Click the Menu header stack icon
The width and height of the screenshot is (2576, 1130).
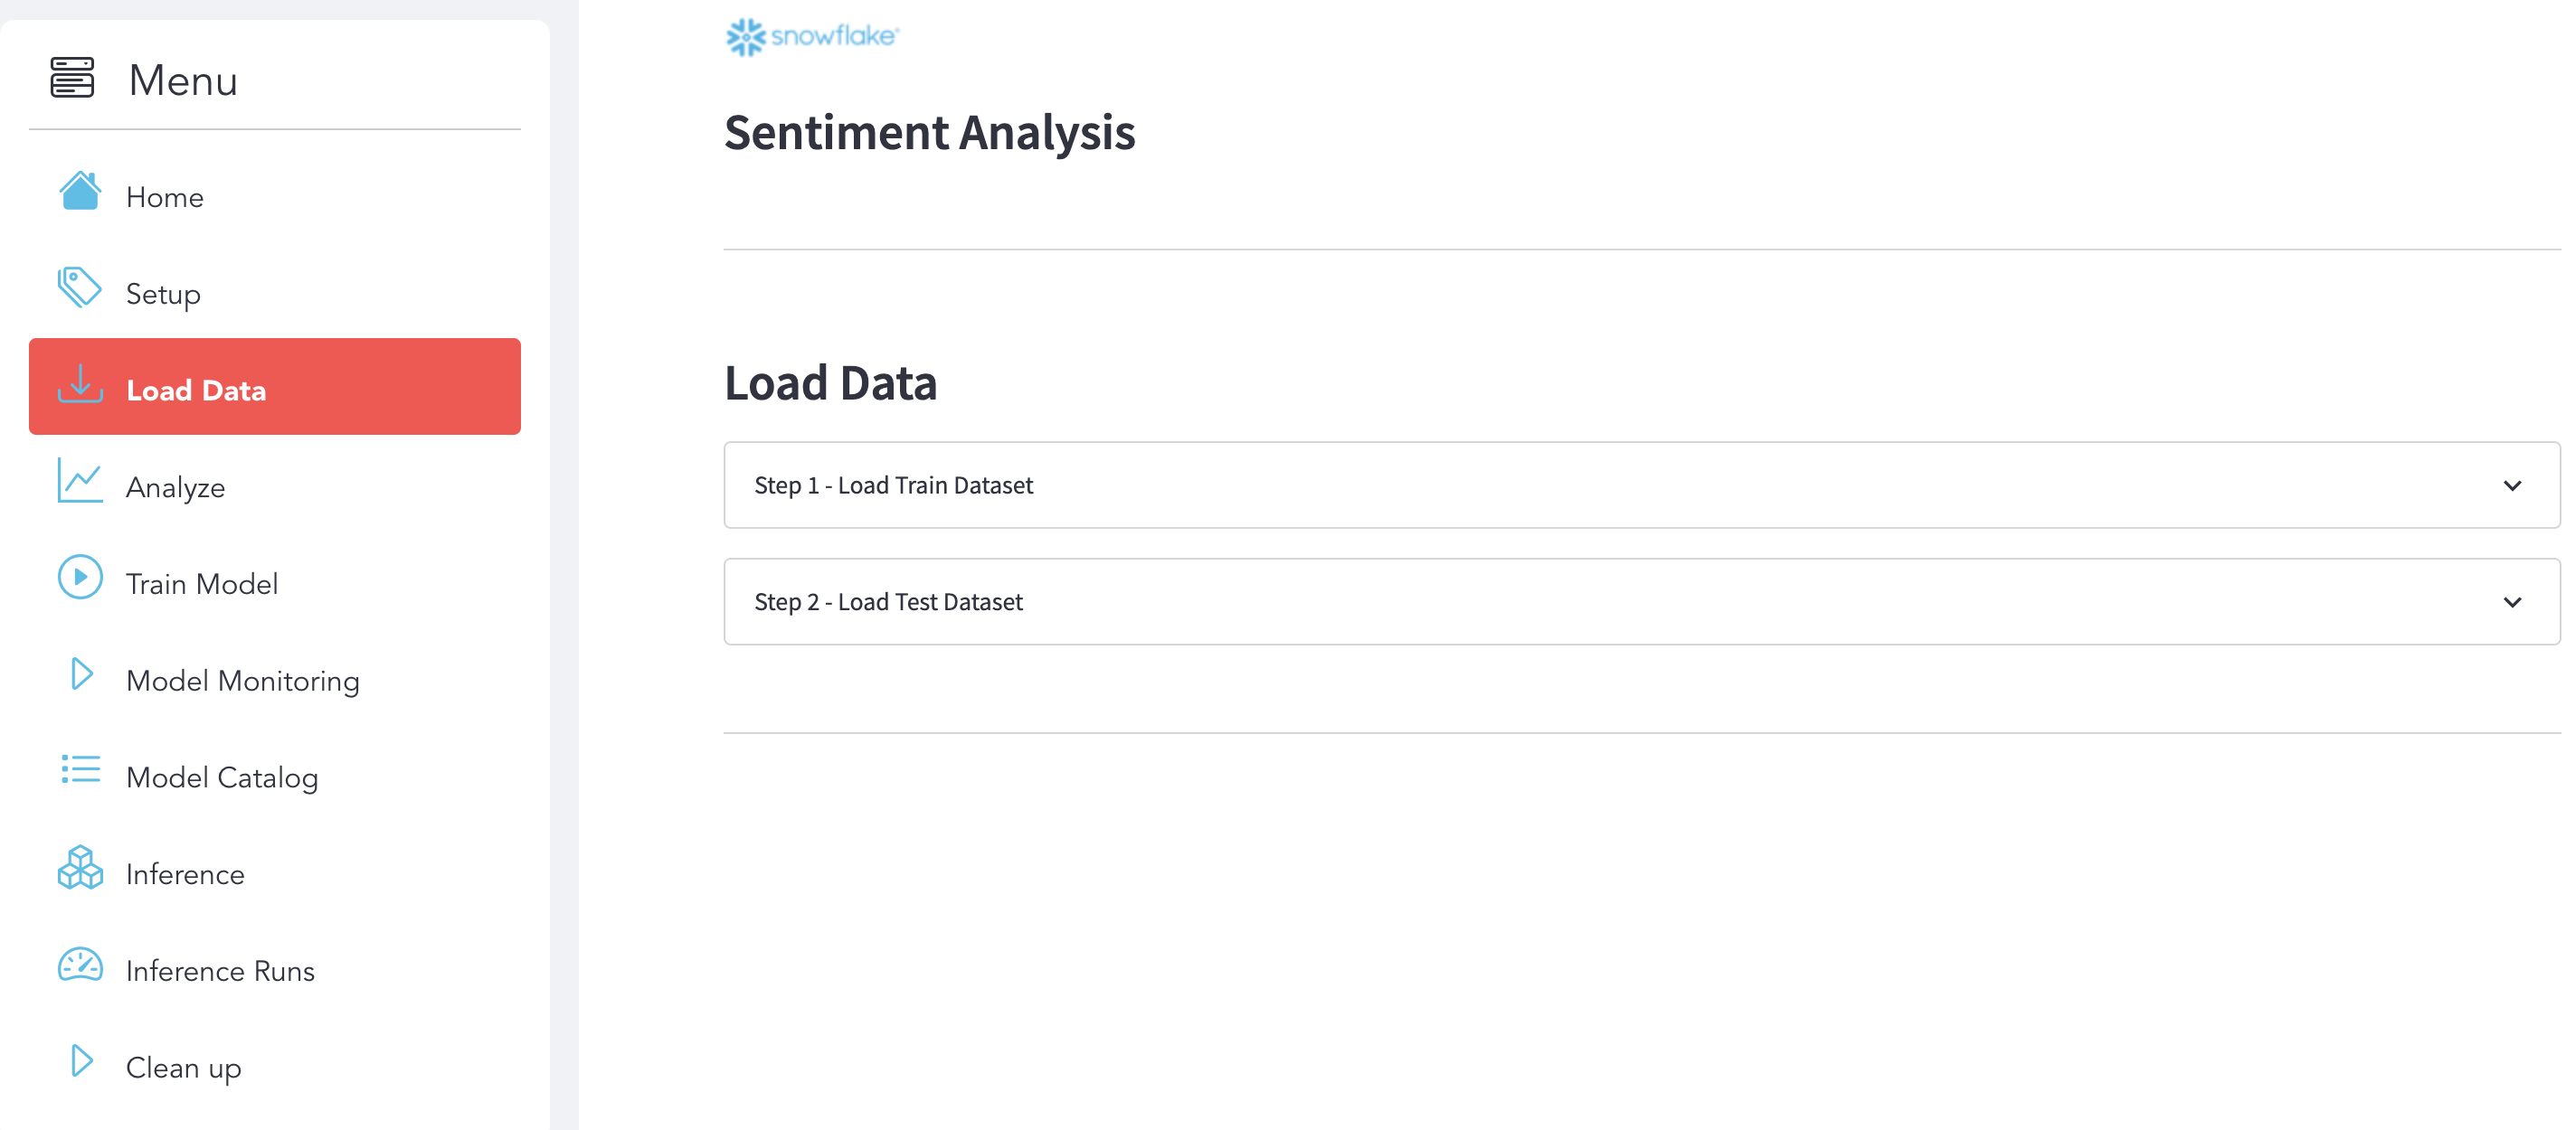point(72,78)
